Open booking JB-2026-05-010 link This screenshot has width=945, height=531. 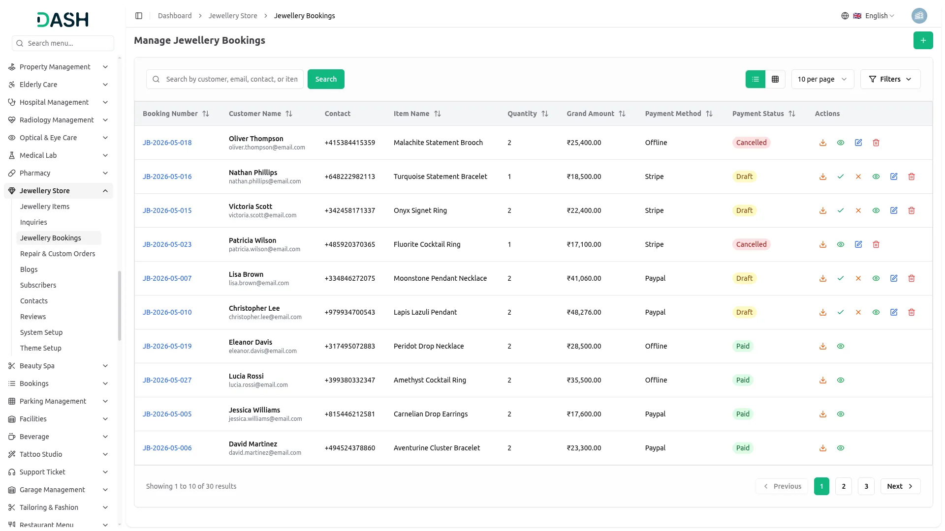click(x=167, y=312)
